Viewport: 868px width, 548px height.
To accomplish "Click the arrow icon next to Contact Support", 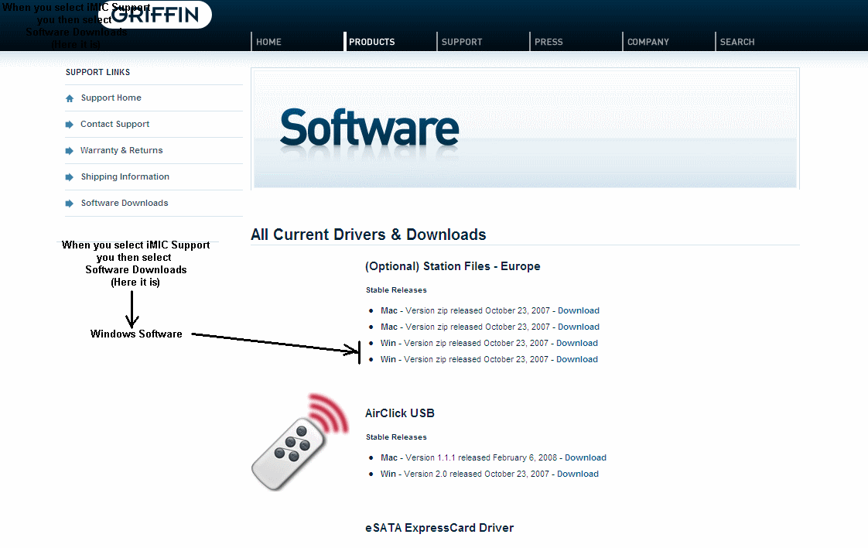I will pos(69,125).
